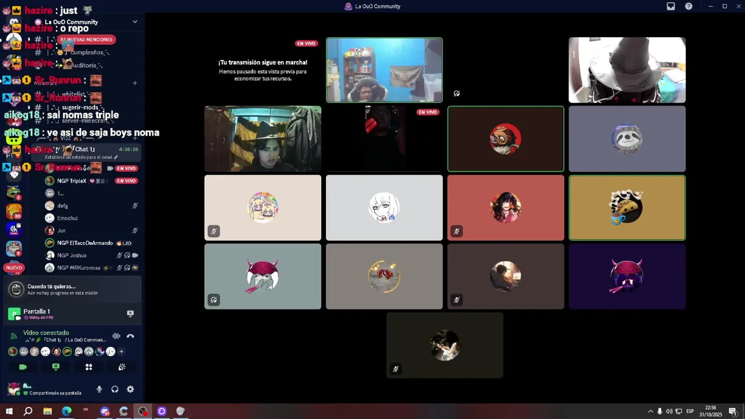Screen dimensions: 745x419
Task: Open user settings gear
Action: 130,389
